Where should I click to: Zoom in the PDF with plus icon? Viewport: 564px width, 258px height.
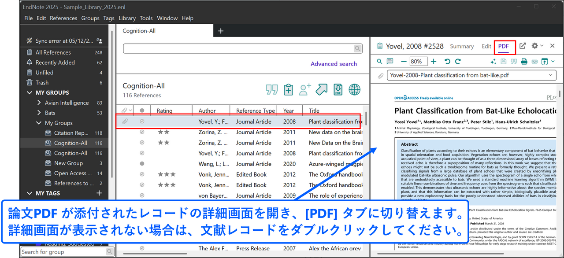(x=434, y=62)
